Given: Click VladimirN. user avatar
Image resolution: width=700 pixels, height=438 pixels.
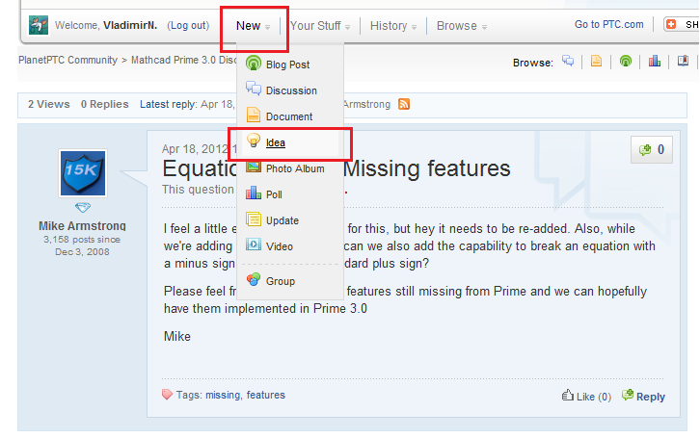Looking at the screenshot, I should click(x=39, y=25).
